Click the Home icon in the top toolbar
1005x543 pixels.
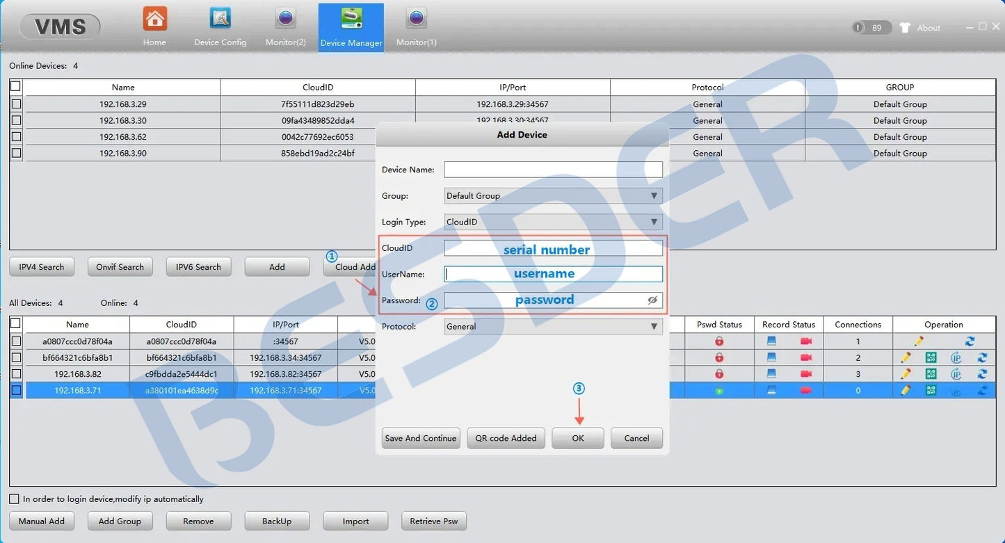pyautogui.click(x=154, y=26)
